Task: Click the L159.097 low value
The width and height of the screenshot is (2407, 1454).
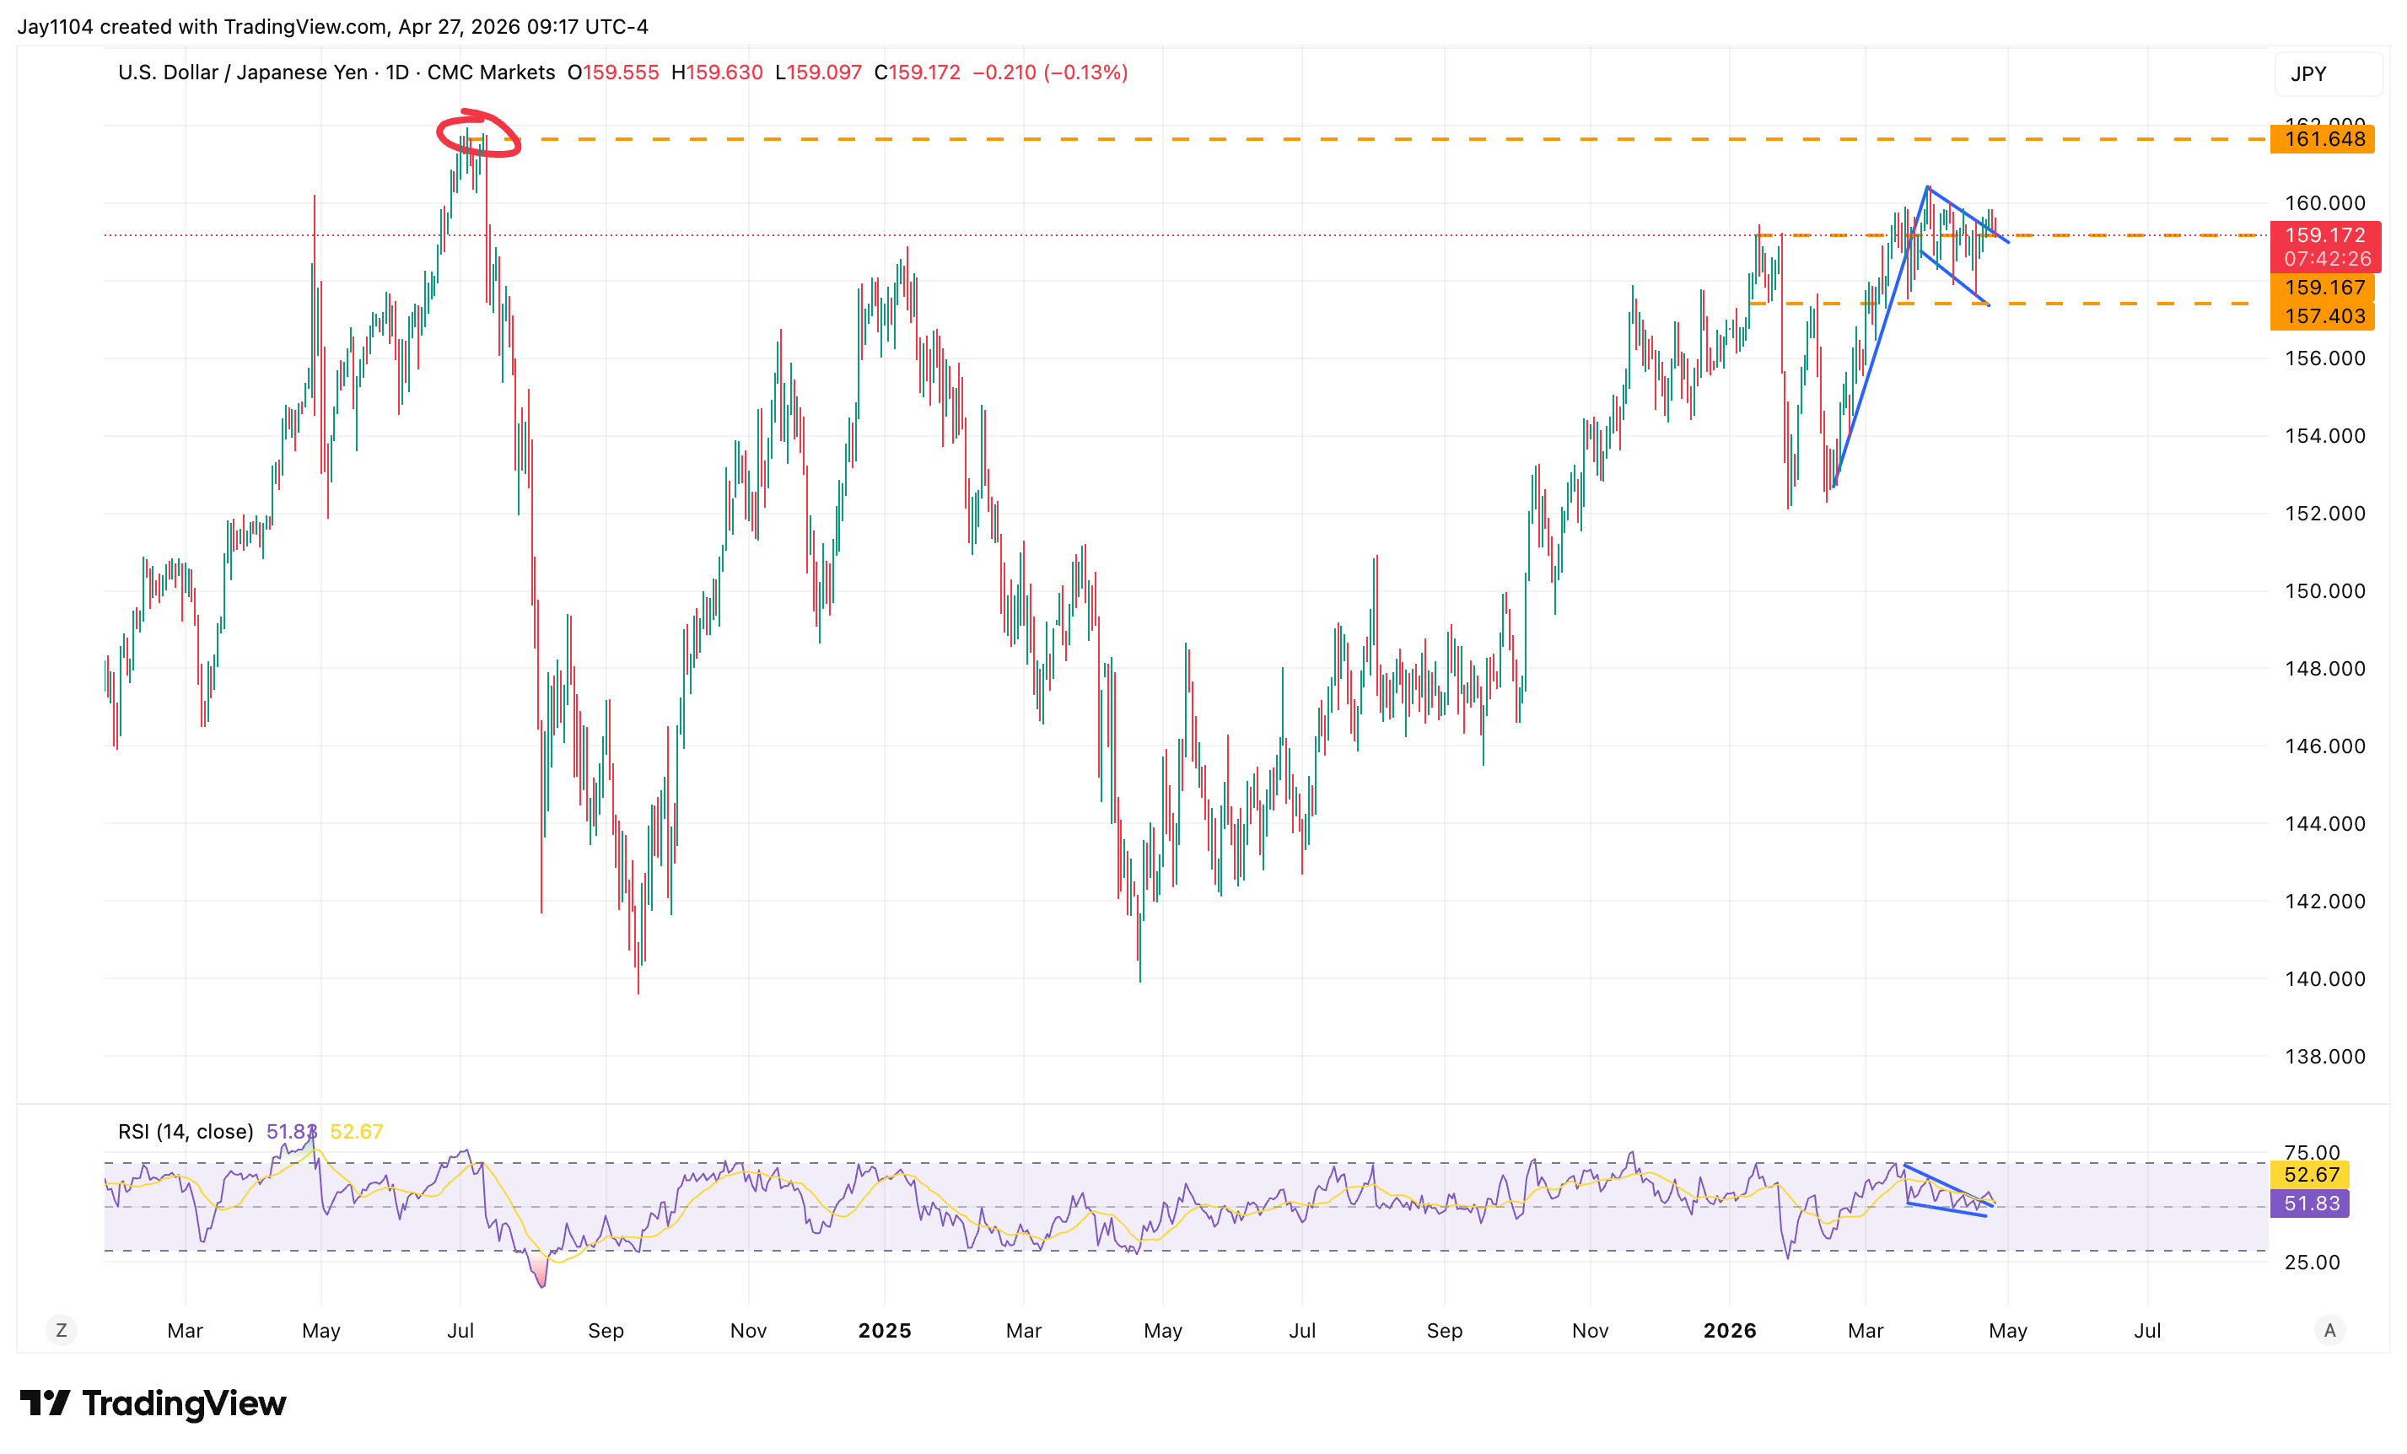Action: pyautogui.click(x=819, y=73)
